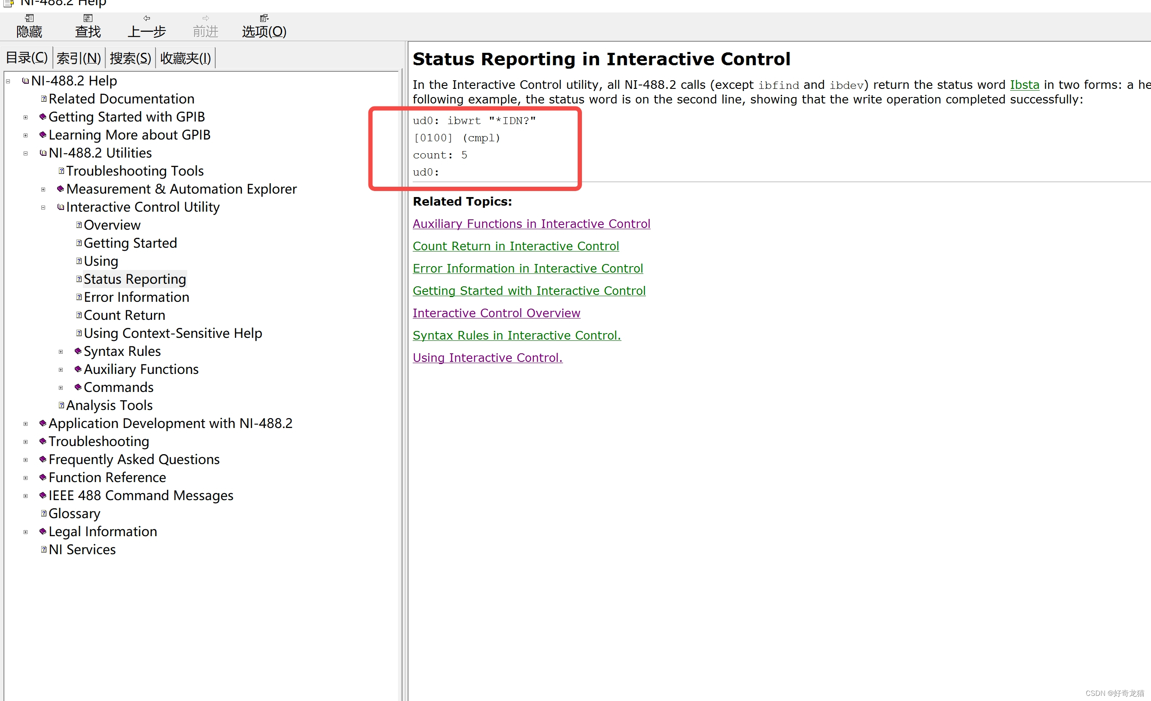The image size is (1151, 701).
Task: Switch to the Search (搜索) tab
Action: pos(130,58)
